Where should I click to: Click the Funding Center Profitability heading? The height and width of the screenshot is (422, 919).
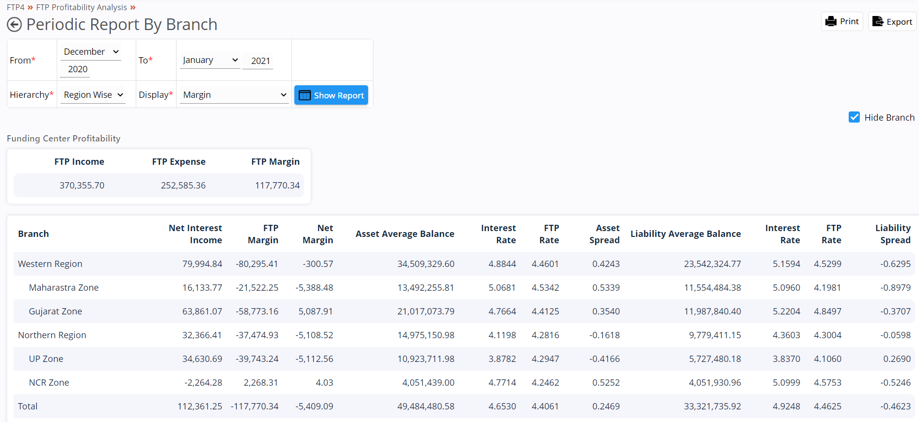tap(64, 139)
